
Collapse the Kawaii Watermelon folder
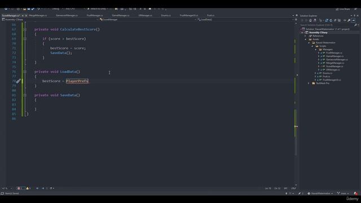(x=309, y=43)
